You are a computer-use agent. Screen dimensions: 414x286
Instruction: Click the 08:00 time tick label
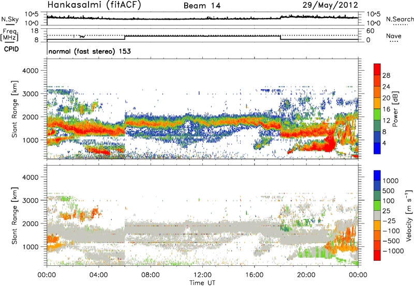pyautogui.click(x=151, y=275)
